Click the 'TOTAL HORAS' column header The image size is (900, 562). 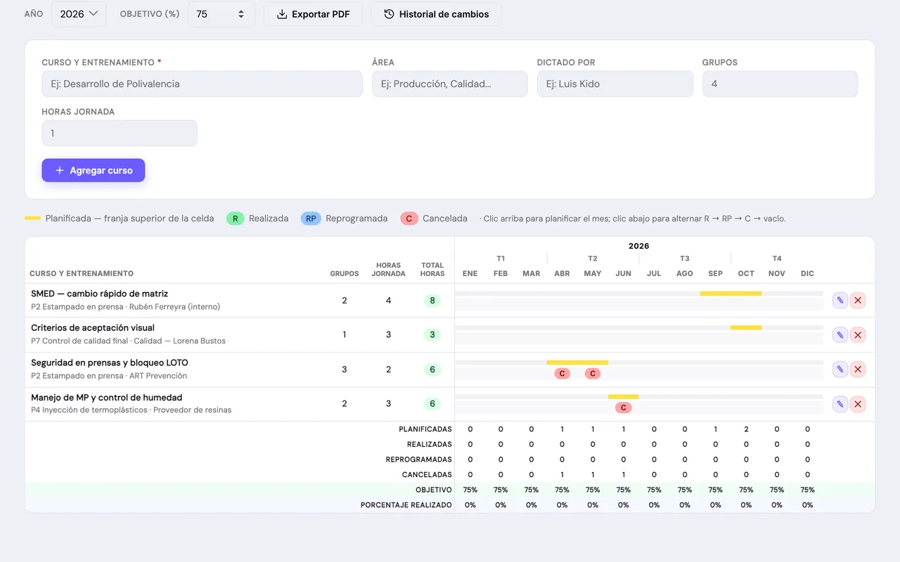(x=432, y=270)
